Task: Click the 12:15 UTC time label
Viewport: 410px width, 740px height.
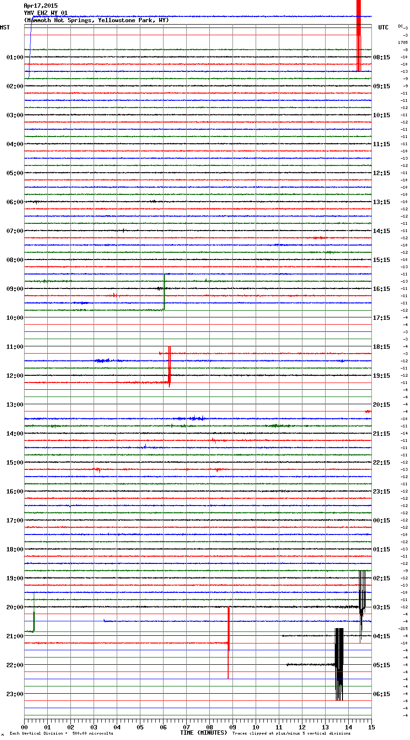Action: click(382, 173)
